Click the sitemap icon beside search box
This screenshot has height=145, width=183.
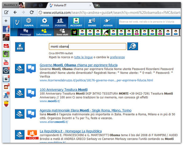pos(20,47)
